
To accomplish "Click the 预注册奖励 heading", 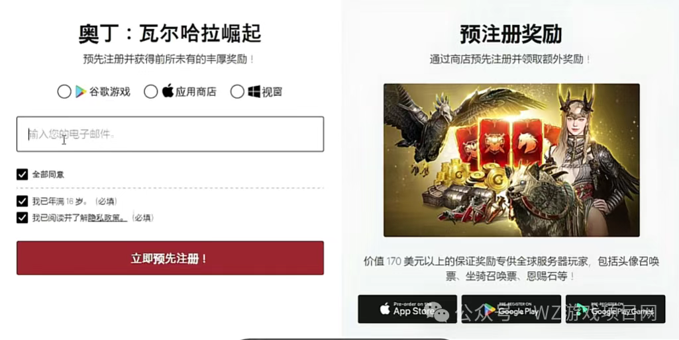I will [x=511, y=34].
